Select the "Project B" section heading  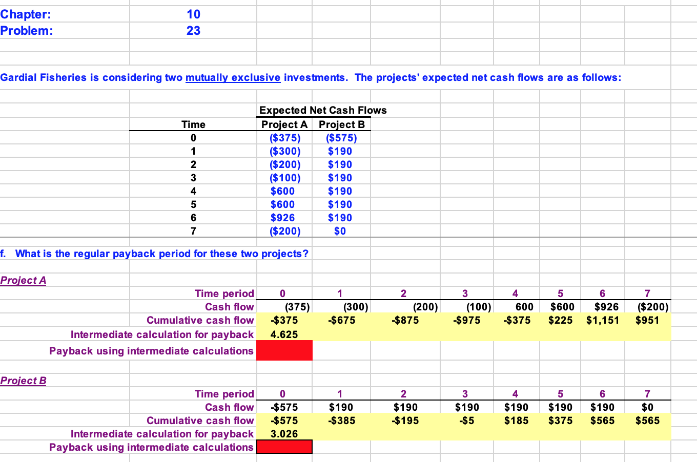(x=23, y=381)
